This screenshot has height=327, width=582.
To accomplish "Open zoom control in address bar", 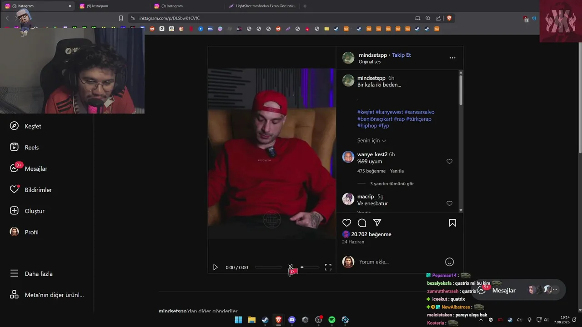I will [x=428, y=18].
